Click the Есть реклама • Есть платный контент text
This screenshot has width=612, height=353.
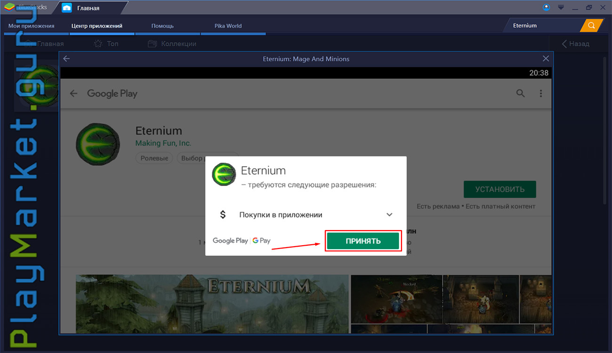tap(476, 206)
